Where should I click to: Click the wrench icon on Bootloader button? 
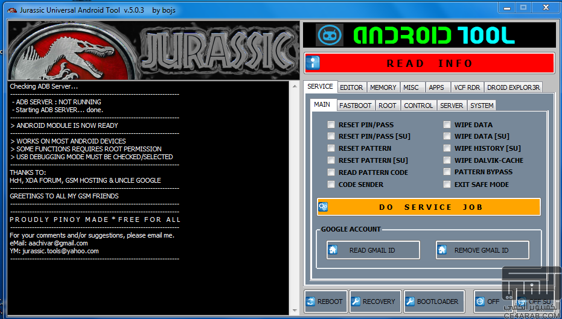pyautogui.click(x=410, y=302)
